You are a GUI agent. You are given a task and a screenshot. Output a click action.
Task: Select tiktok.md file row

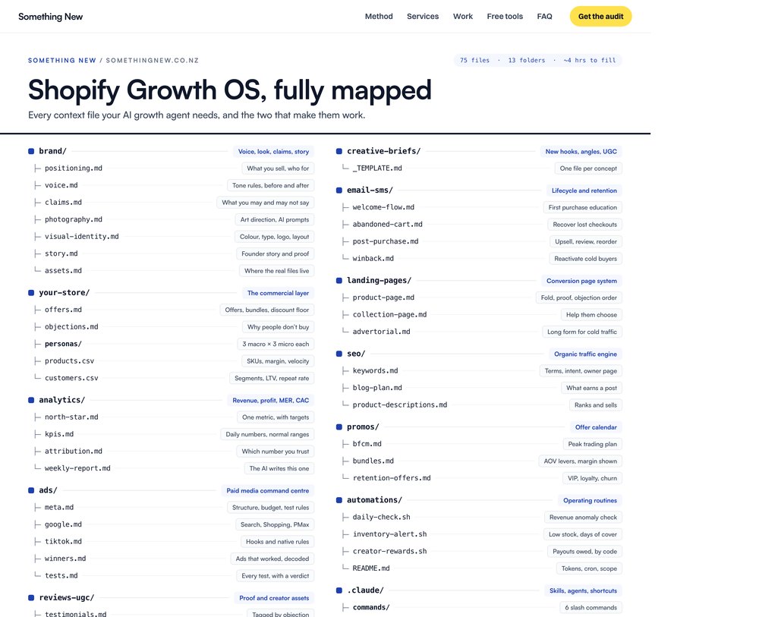point(171,542)
